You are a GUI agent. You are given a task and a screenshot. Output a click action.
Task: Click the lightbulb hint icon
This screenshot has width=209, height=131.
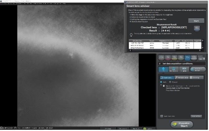(131, 34)
